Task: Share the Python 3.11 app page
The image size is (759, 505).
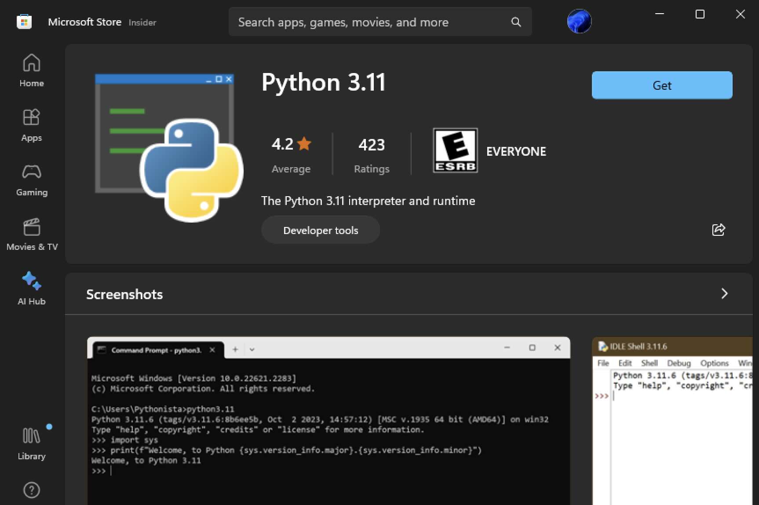Action: point(718,230)
